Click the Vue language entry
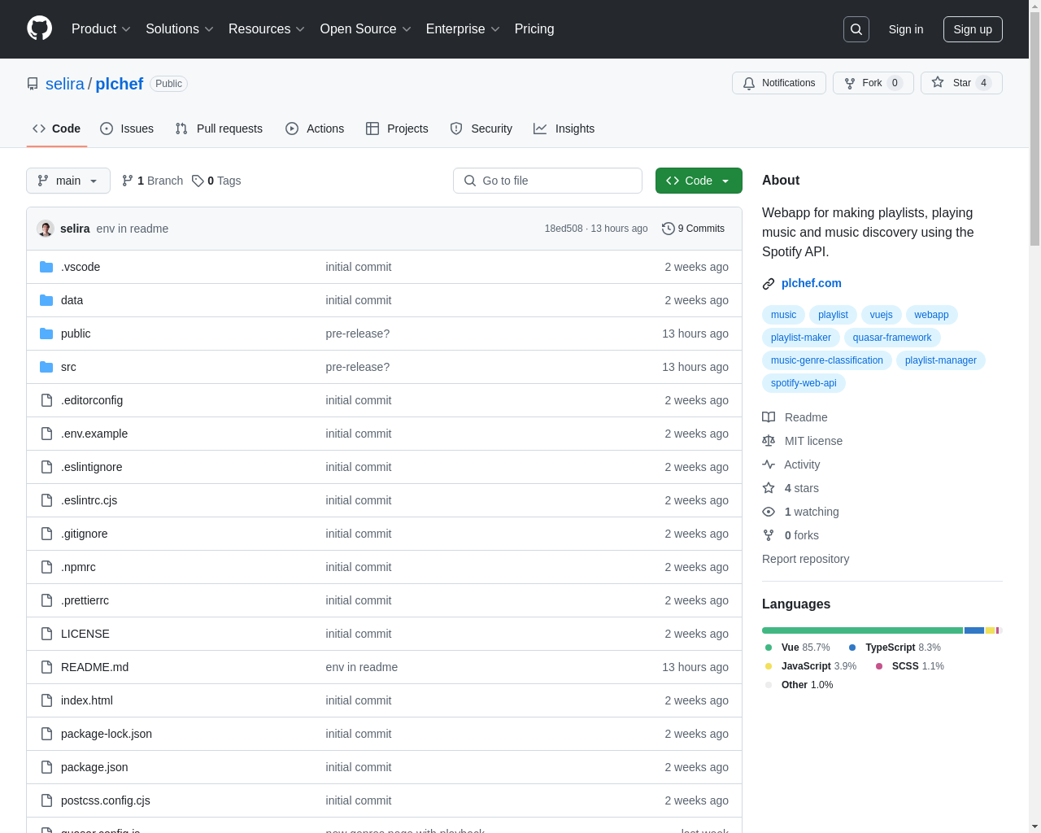The width and height of the screenshot is (1041, 833). [x=797, y=648]
